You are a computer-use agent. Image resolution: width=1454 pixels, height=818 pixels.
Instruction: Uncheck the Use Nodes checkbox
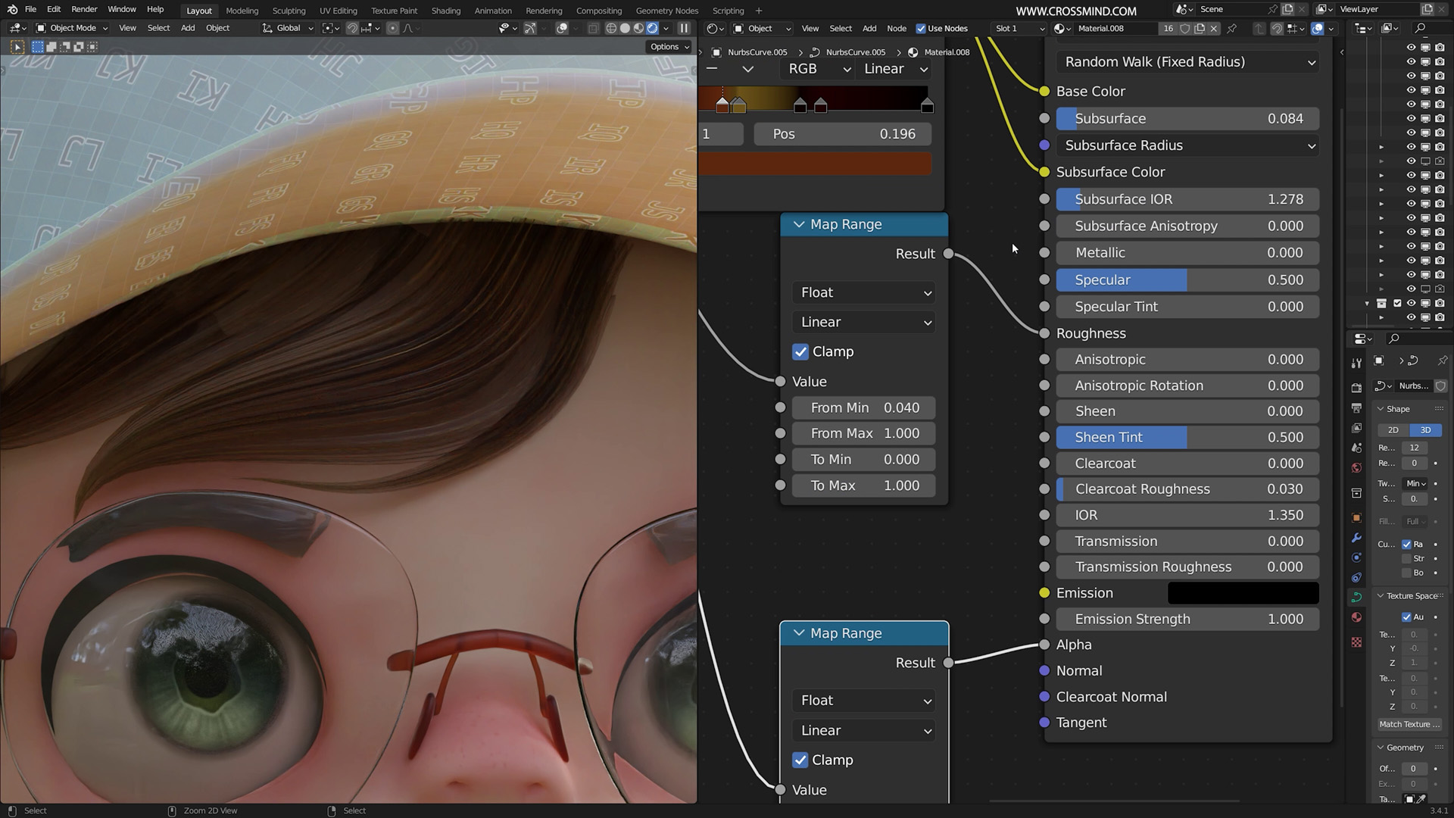921,29
